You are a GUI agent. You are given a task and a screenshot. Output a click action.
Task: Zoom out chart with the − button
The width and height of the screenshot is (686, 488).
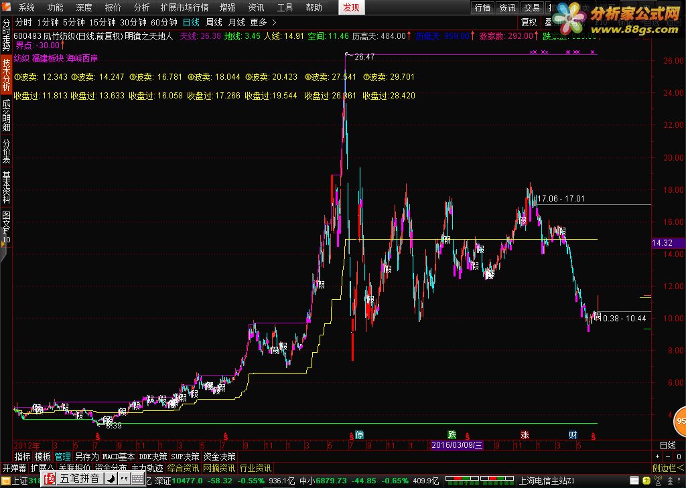(668, 457)
